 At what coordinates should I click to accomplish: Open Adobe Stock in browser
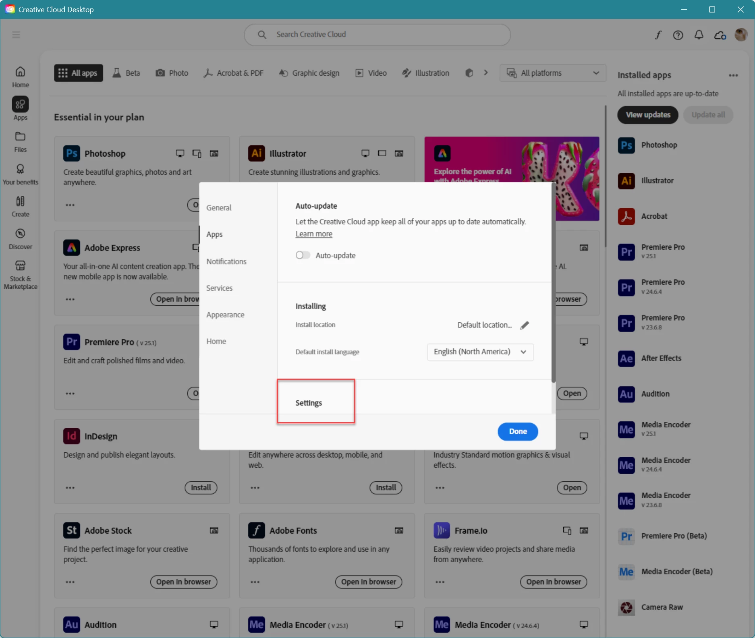click(183, 582)
